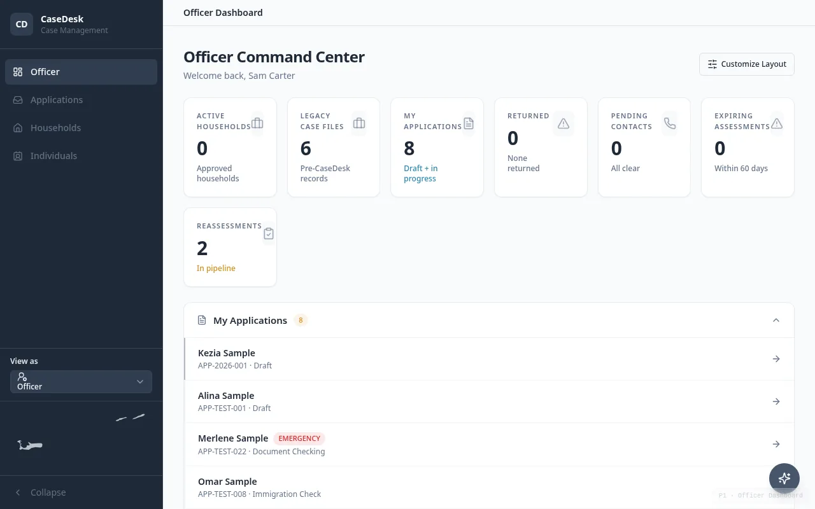The height and width of the screenshot is (509, 815).
Task: Collapse the My Applications section chevron
Action: point(776,320)
